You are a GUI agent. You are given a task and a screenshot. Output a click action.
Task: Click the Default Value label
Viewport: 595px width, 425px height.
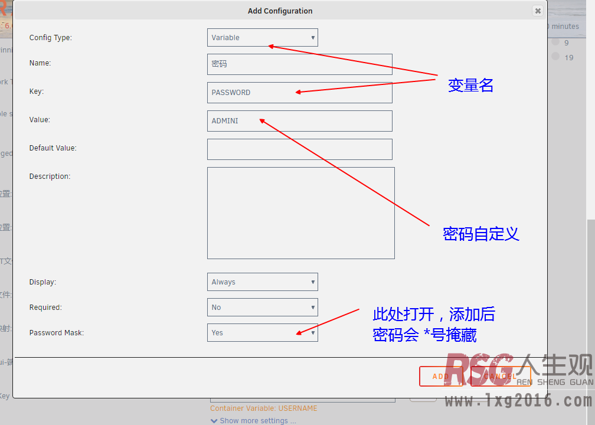53,148
